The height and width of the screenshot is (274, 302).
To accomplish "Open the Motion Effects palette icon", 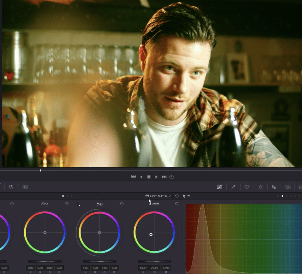I will point(25,187).
